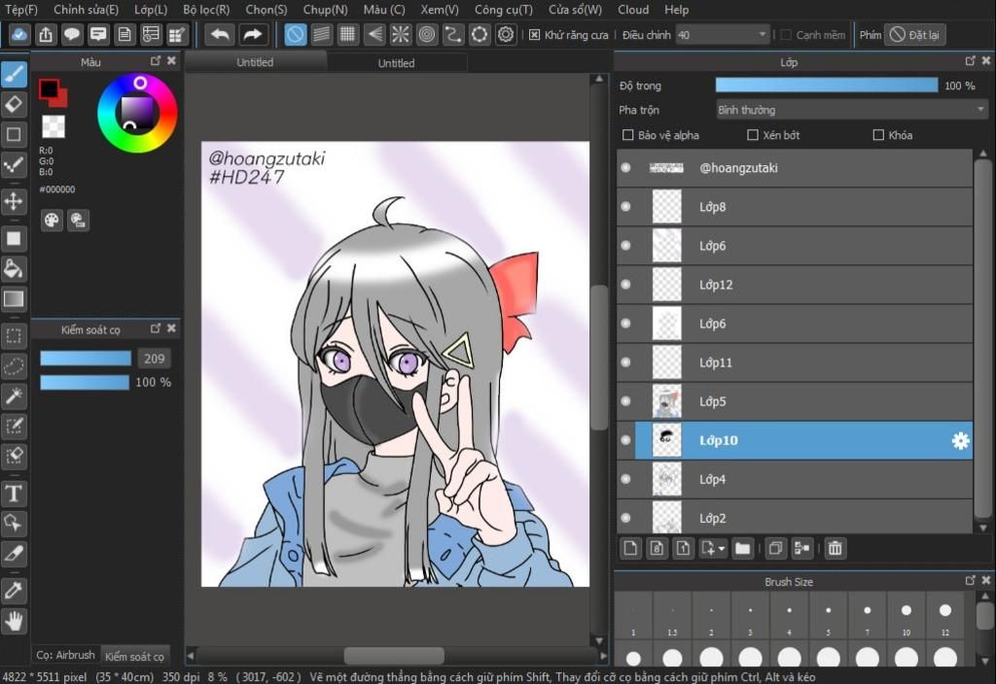Close the Màu color panel

click(171, 61)
